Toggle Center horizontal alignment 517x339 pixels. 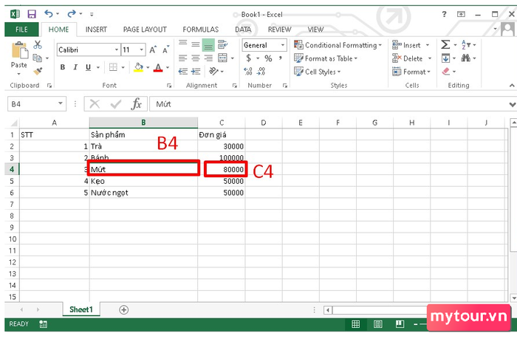point(196,58)
